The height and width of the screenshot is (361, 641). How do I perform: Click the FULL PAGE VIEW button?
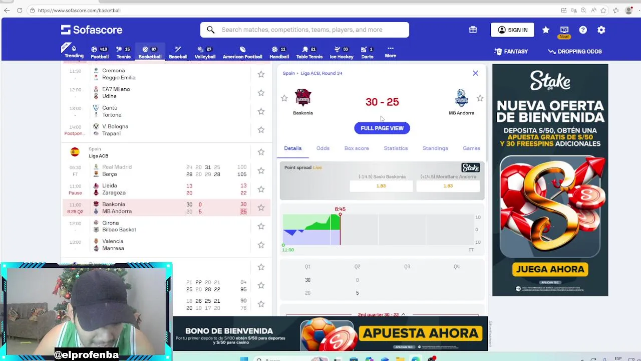click(382, 128)
